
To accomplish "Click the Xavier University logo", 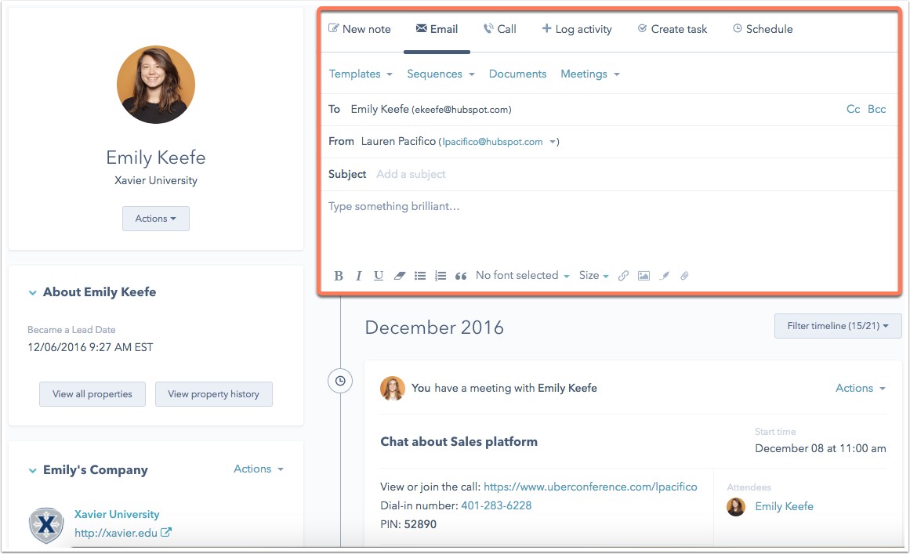I will click(46, 525).
